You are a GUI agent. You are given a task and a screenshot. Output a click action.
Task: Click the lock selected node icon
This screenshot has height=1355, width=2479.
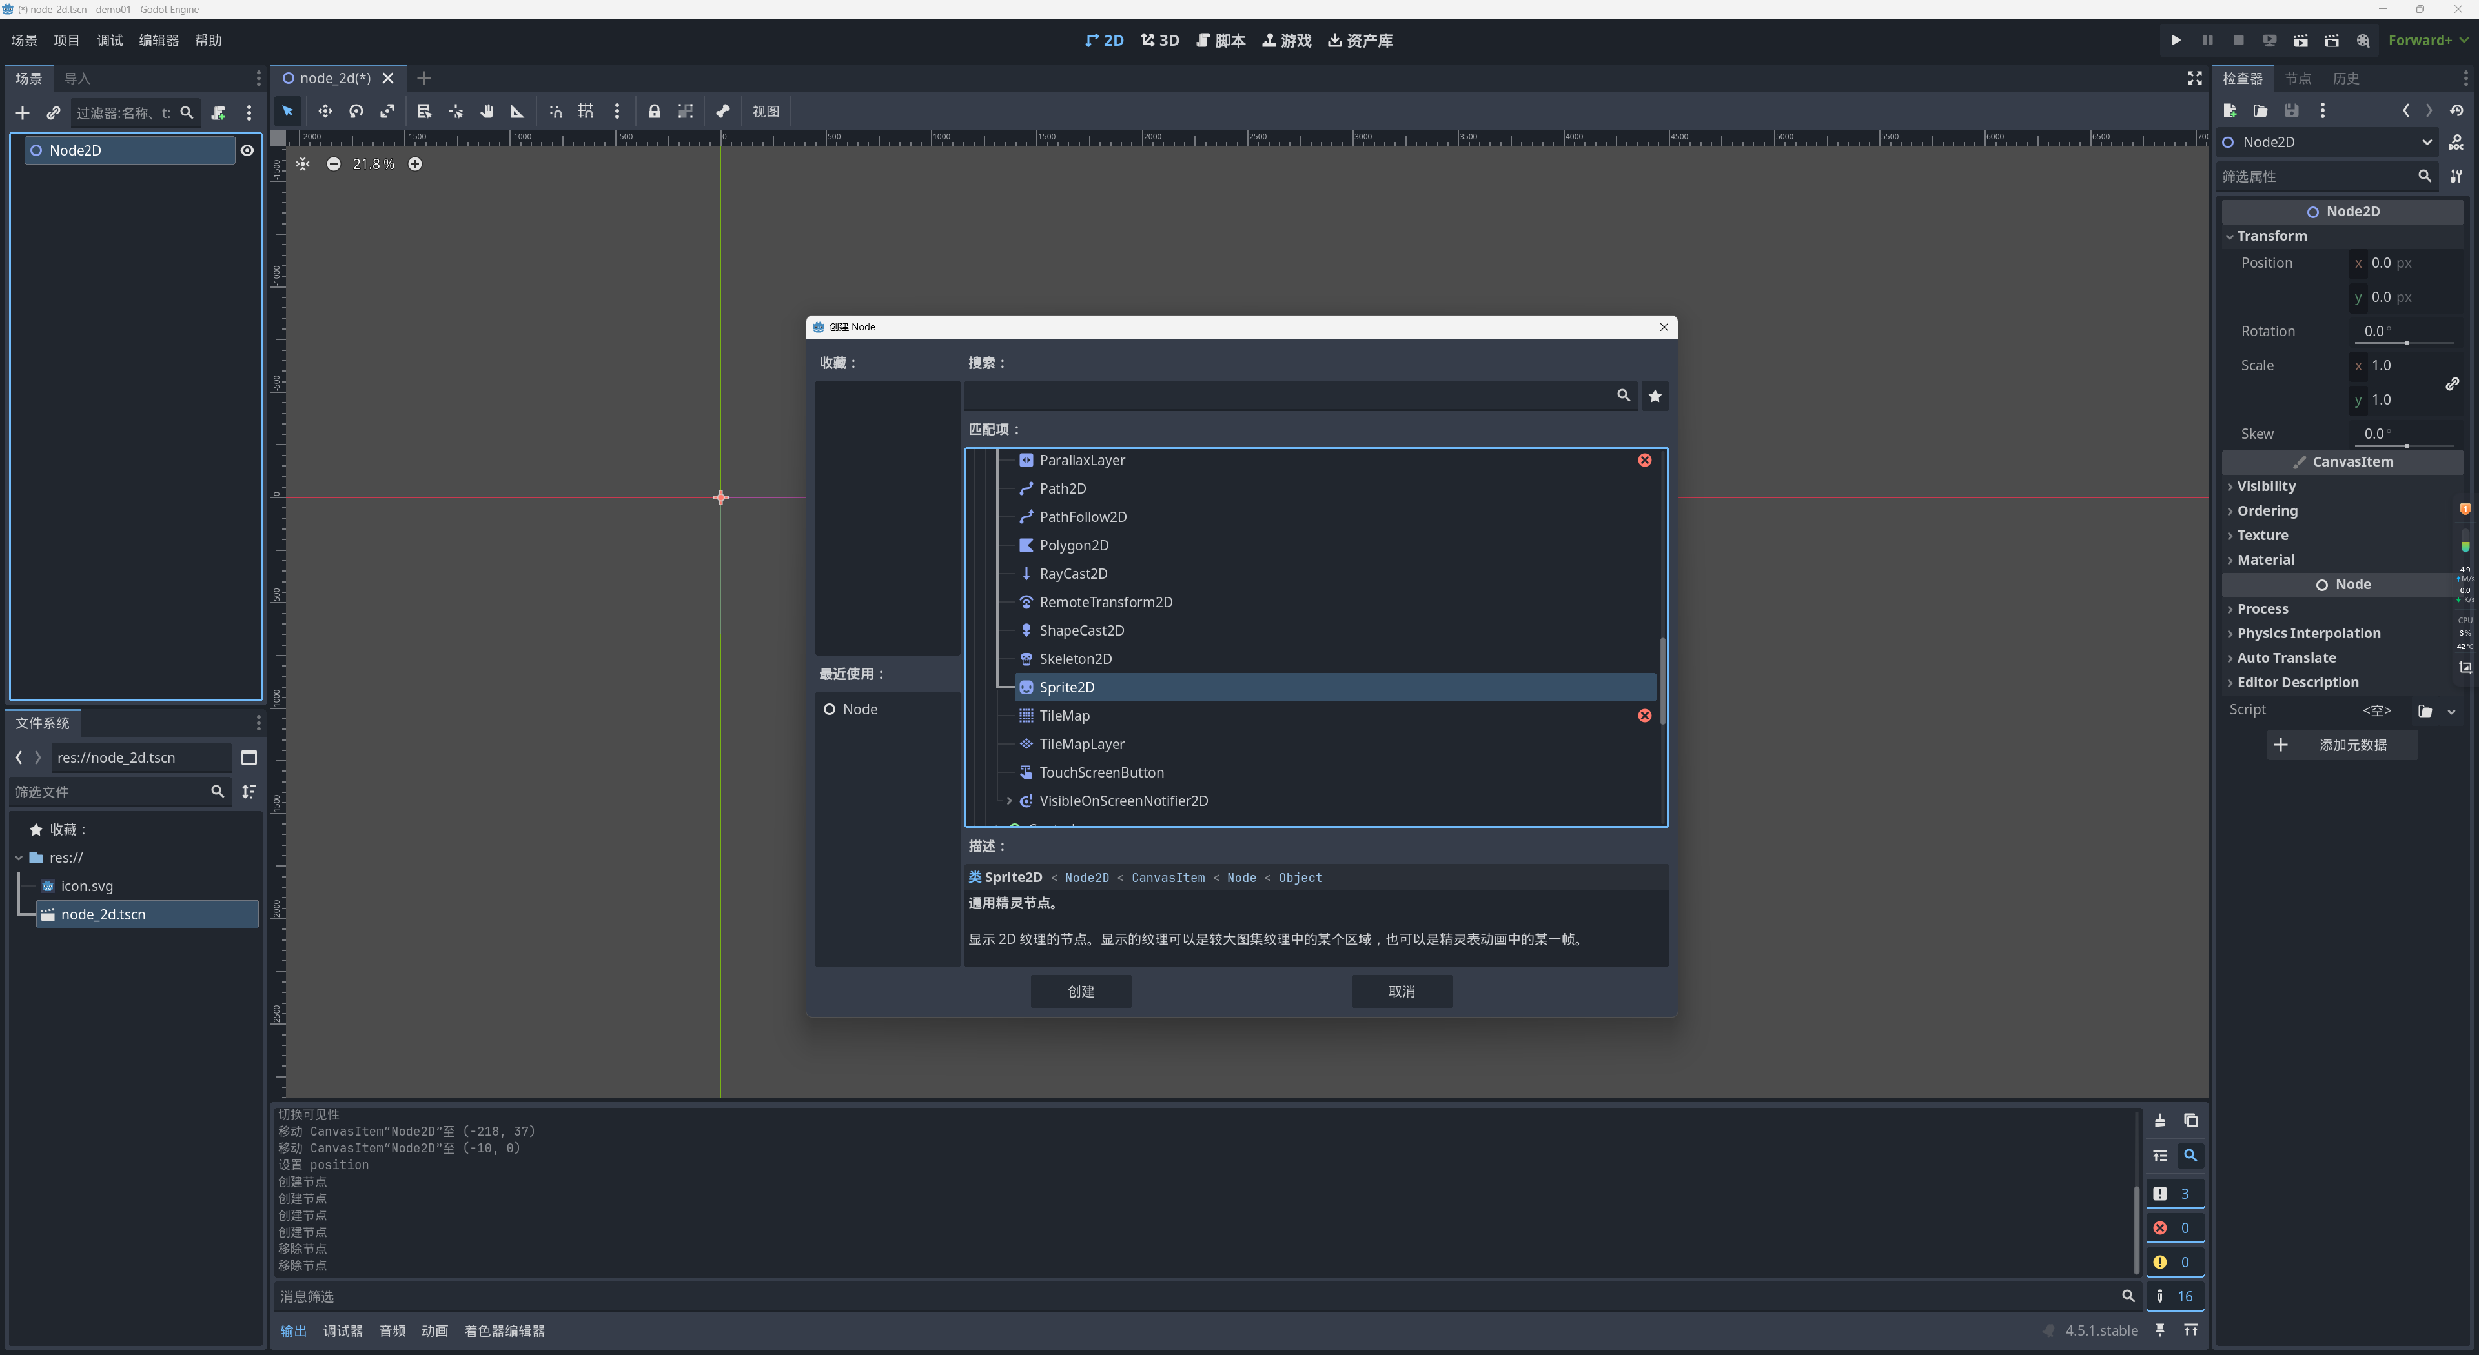point(655,112)
